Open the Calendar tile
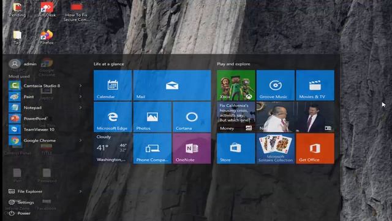The height and width of the screenshot is (221, 392). pos(113,85)
